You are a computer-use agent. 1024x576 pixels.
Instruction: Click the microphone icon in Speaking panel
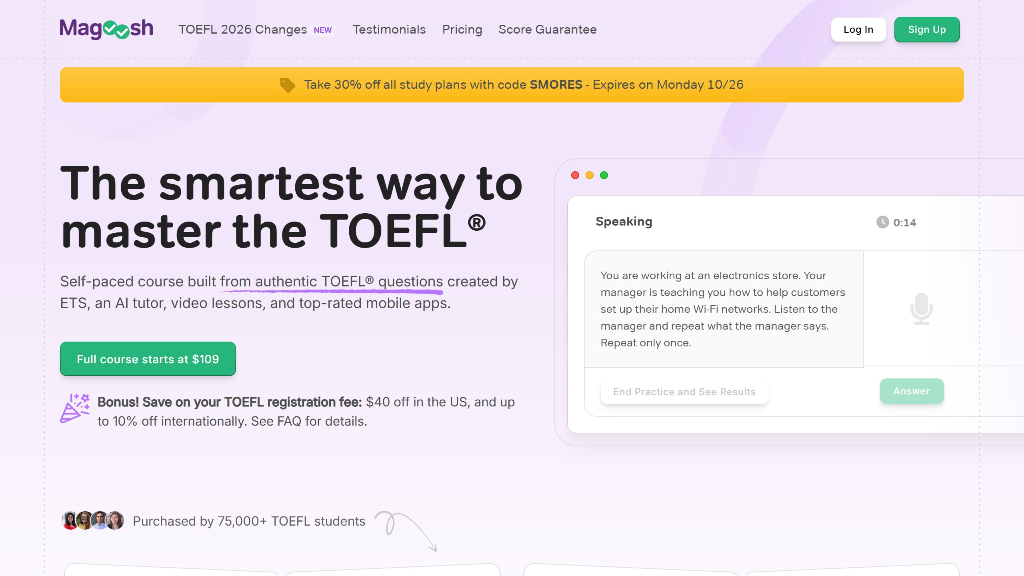[x=921, y=308]
